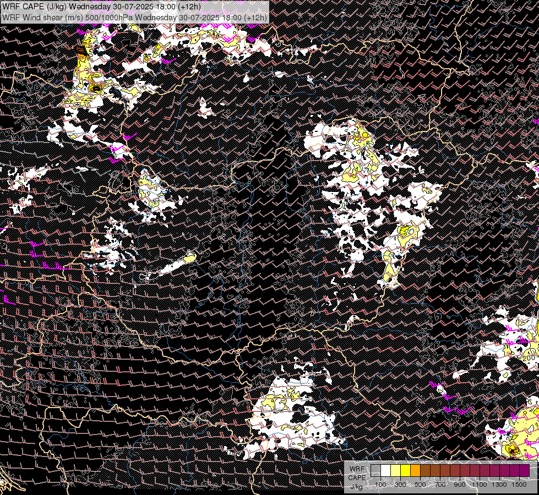The width and height of the screenshot is (539, 495).
Task: Click the WRF Wind shear title line
Action: [x=134, y=18]
